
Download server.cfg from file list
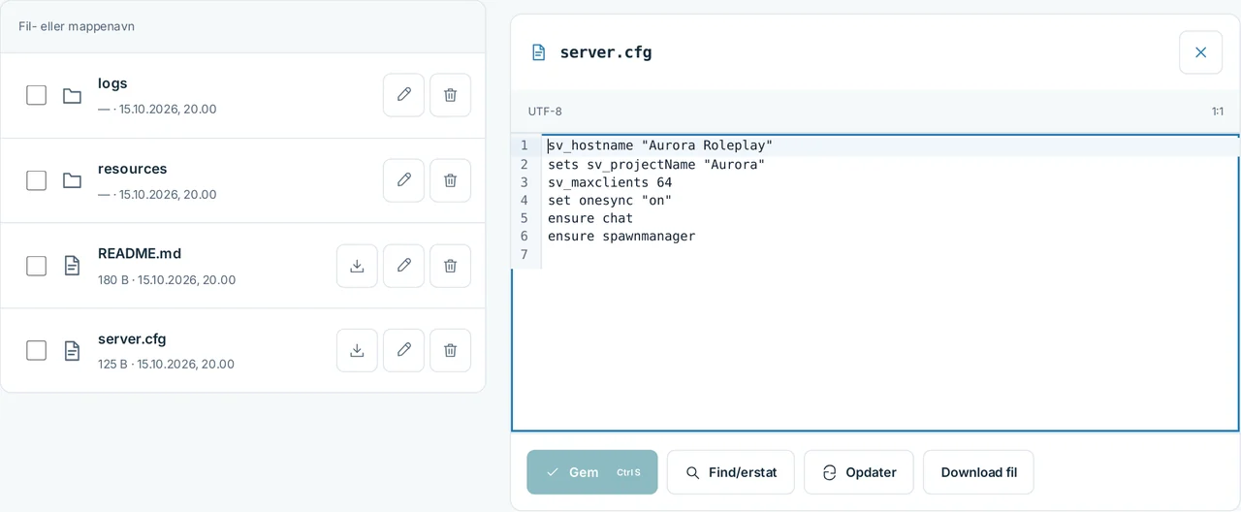(x=357, y=350)
